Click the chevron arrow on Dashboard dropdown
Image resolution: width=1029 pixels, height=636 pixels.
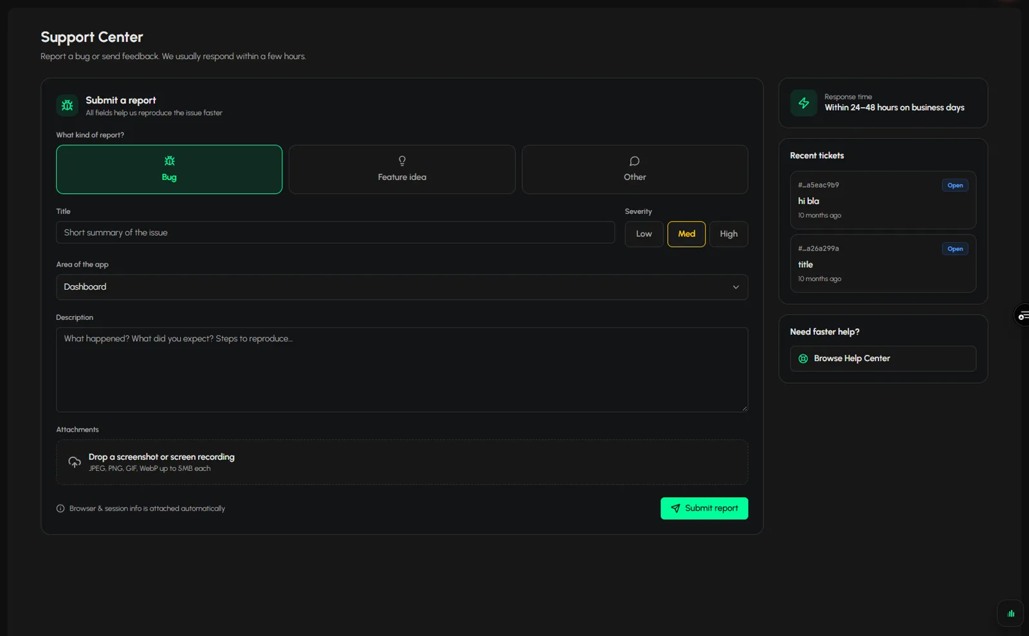coord(736,287)
